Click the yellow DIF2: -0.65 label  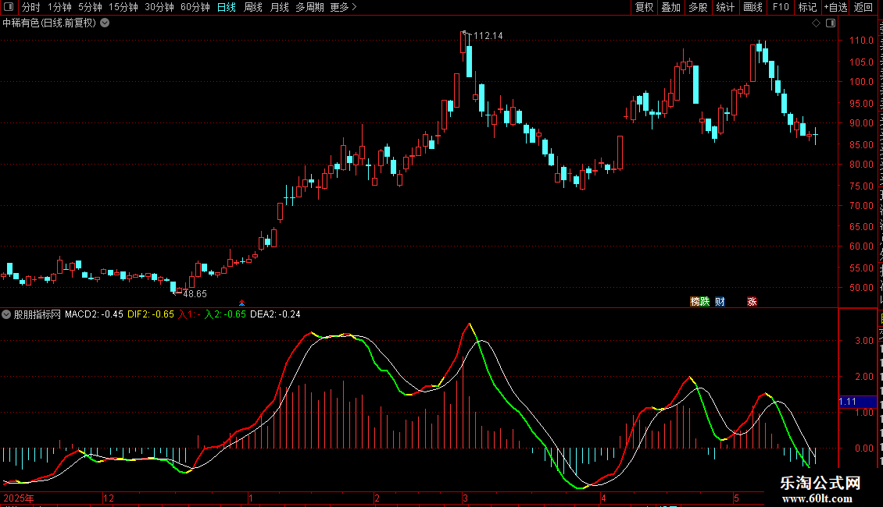(151, 314)
